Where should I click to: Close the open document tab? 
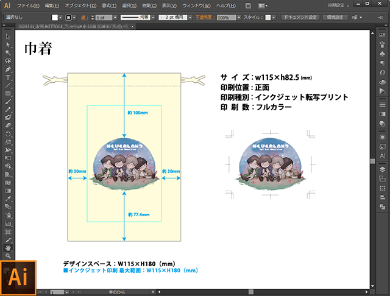point(133,26)
